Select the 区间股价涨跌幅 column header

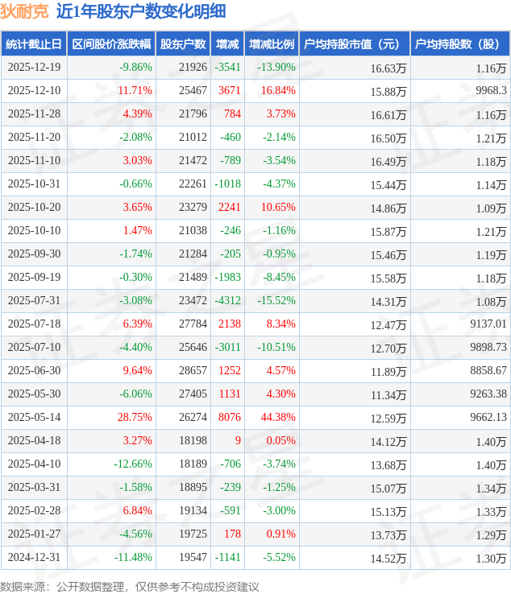110,44
